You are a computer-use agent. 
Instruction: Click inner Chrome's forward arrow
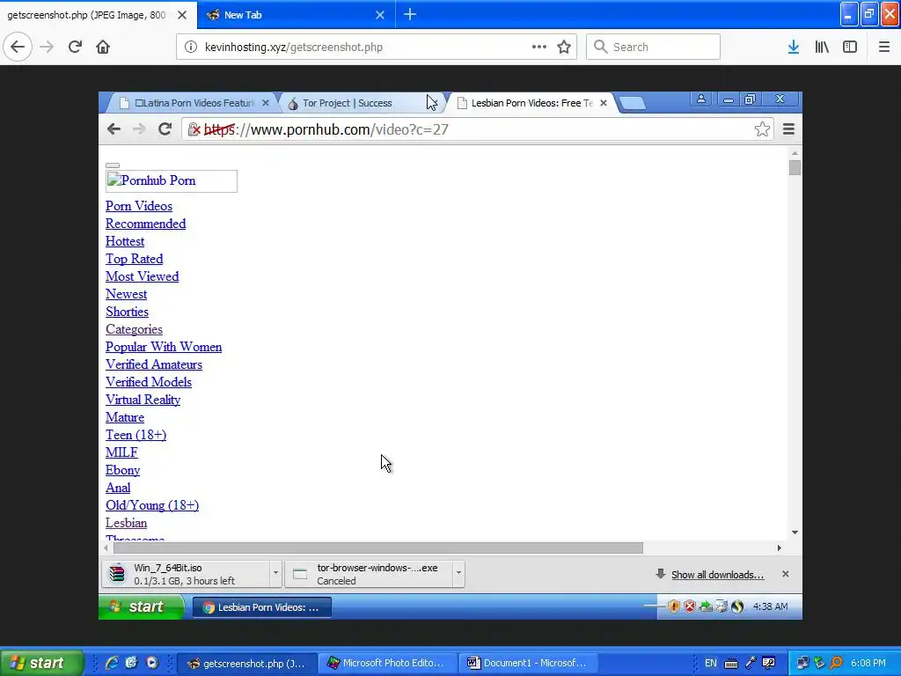(139, 129)
